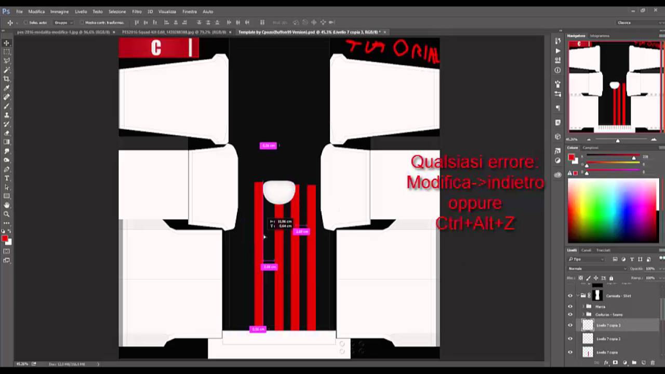Hide the Camiseta - Shirt group

[x=570, y=296]
